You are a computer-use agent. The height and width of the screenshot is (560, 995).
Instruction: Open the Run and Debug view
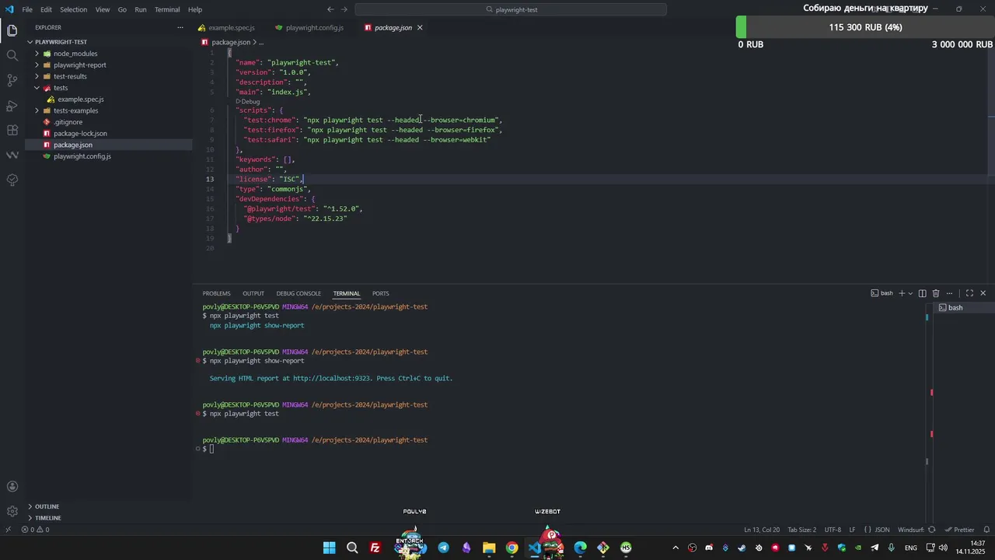12,105
